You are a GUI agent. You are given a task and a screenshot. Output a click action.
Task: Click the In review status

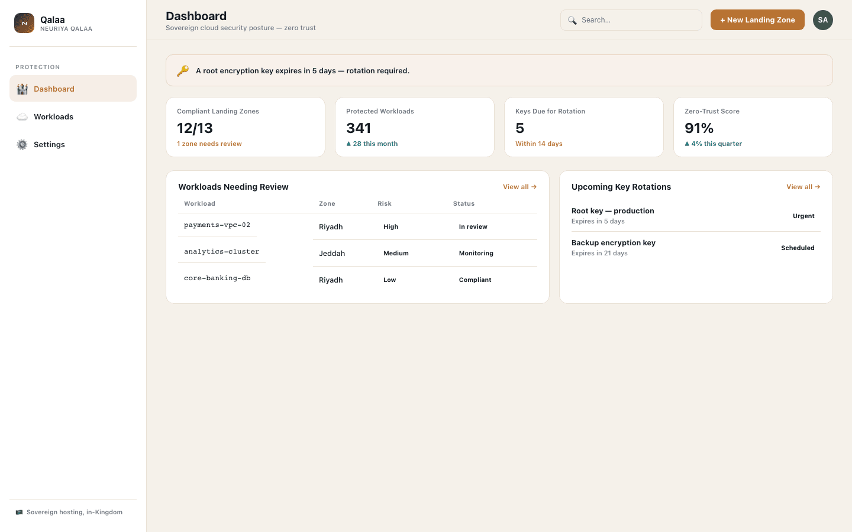click(x=473, y=227)
